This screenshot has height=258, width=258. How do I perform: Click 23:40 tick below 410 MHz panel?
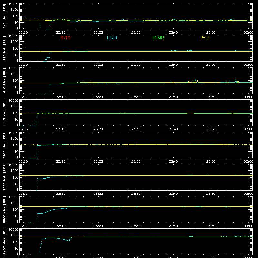pyautogui.click(x=173, y=65)
